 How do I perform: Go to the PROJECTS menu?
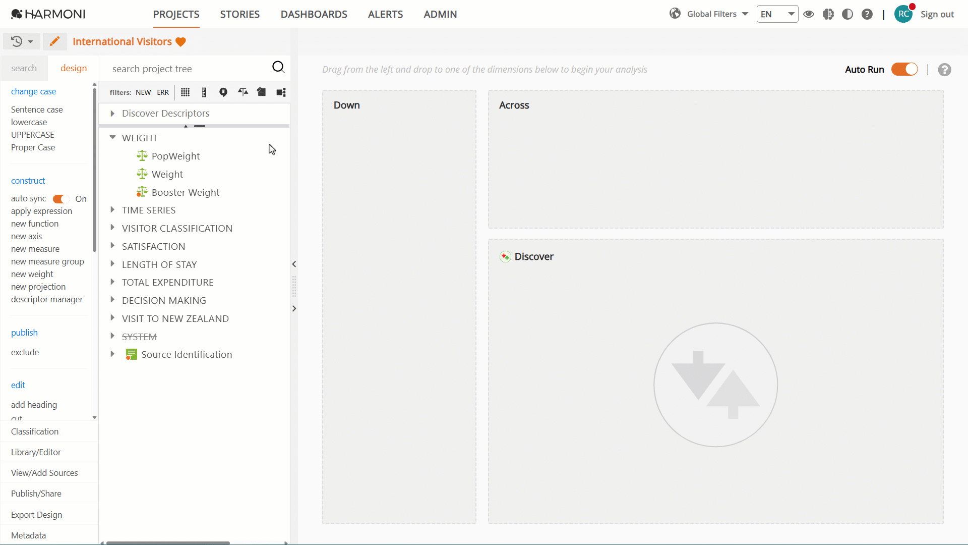(176, 14)
